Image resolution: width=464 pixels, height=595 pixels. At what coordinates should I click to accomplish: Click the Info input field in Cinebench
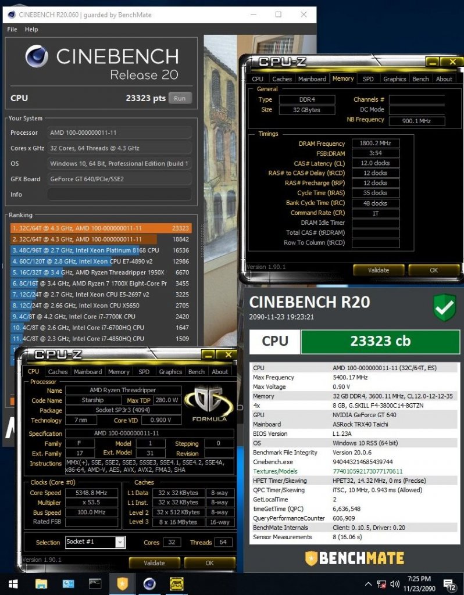pyautogui.click(x=119, y=194)
